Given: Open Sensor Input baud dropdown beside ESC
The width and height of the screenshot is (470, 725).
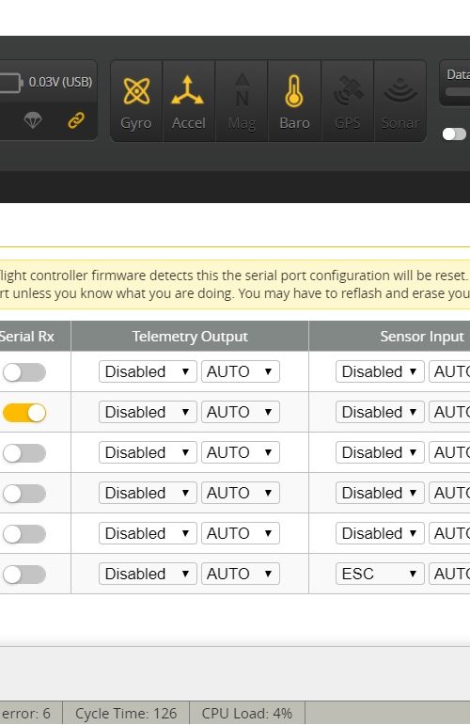Looking at the screenshot, I should coord(449,574).
